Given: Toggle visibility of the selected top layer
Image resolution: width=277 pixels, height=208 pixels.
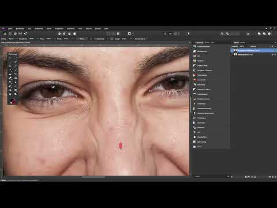Looking at the screenshot, I should pos(275,50).
